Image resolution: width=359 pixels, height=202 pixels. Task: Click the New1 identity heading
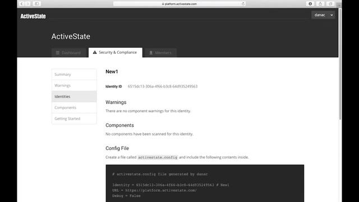pos(112,72)
